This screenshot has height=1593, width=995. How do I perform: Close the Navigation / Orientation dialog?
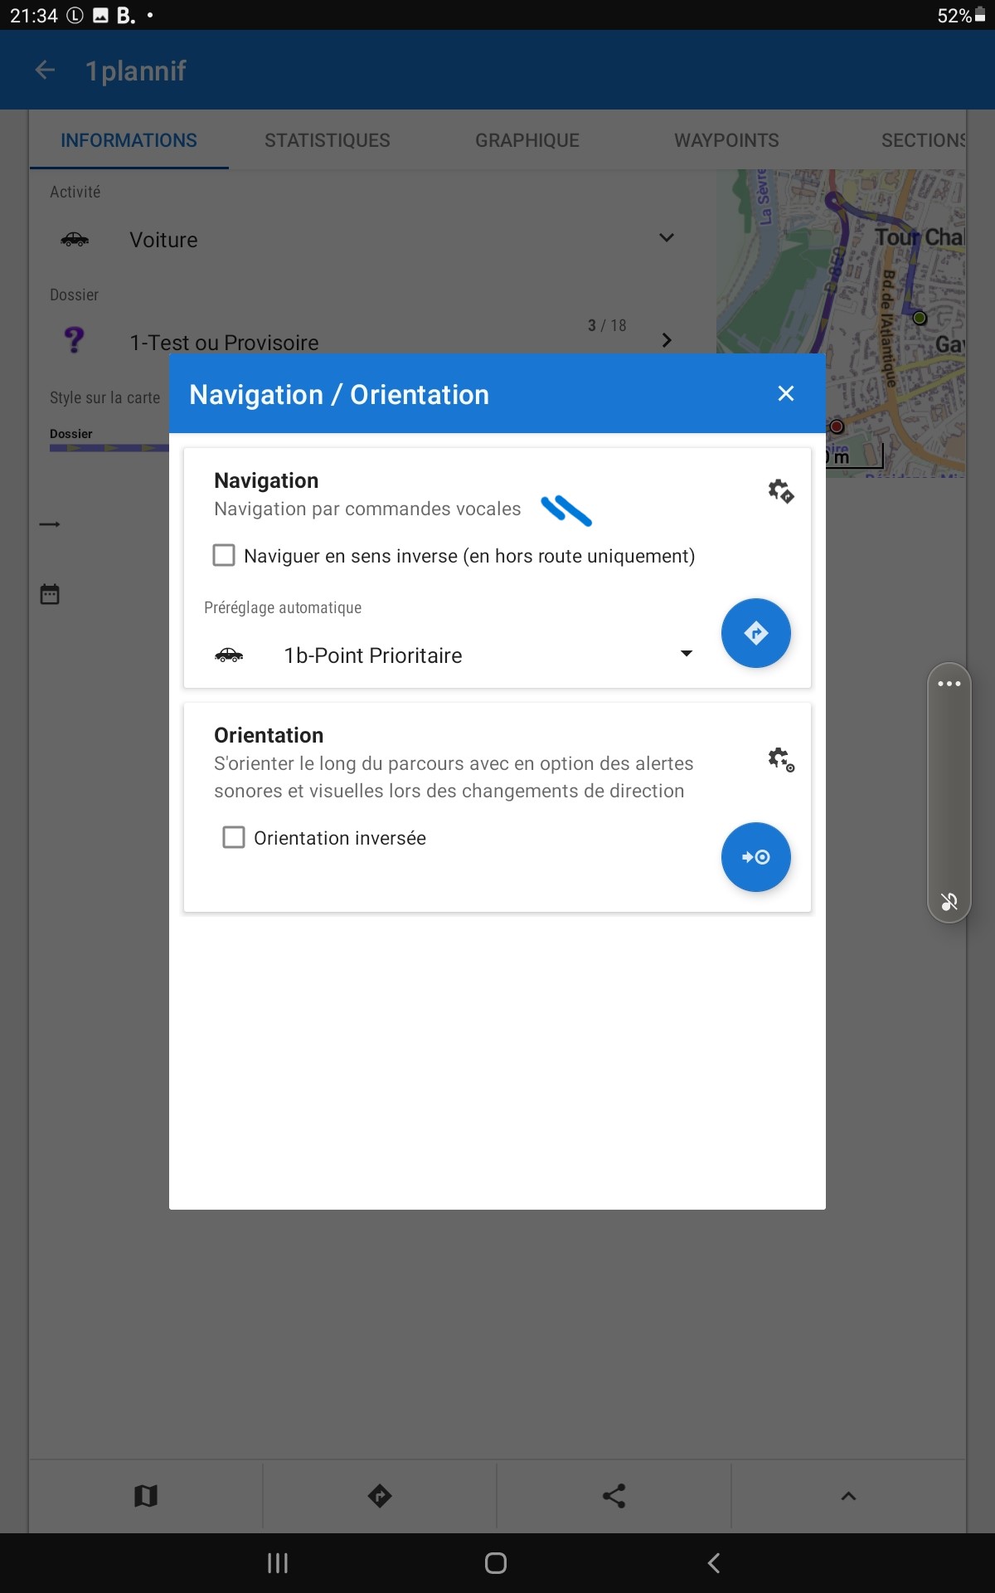pyautogui.click(x=786, y=393)
